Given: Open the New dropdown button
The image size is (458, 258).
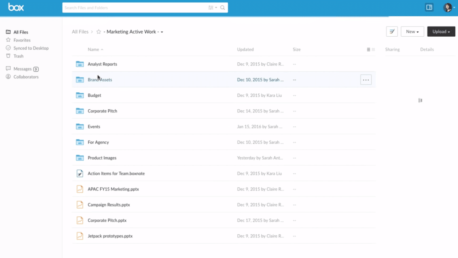Looking at the screenshot, I should (x=412, y=32).
